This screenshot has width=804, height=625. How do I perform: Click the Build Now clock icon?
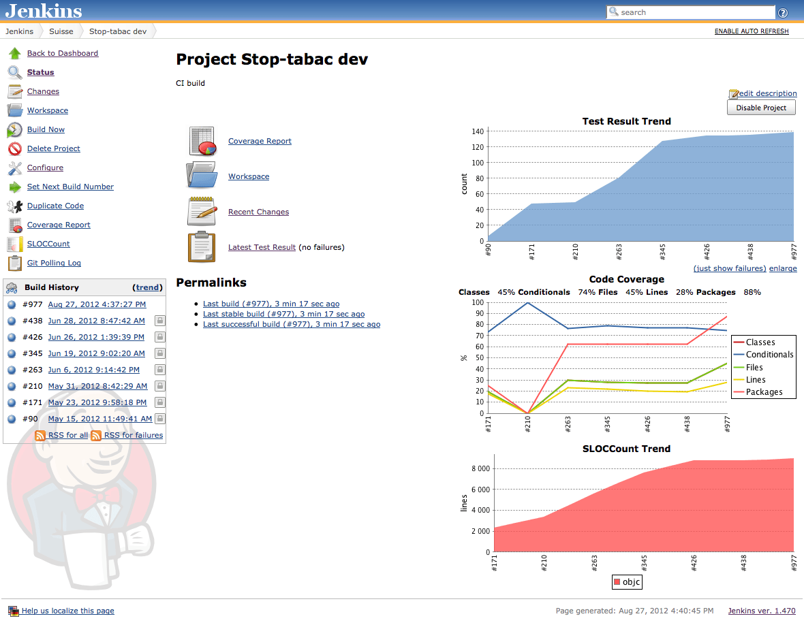click(x=15, y=130)
